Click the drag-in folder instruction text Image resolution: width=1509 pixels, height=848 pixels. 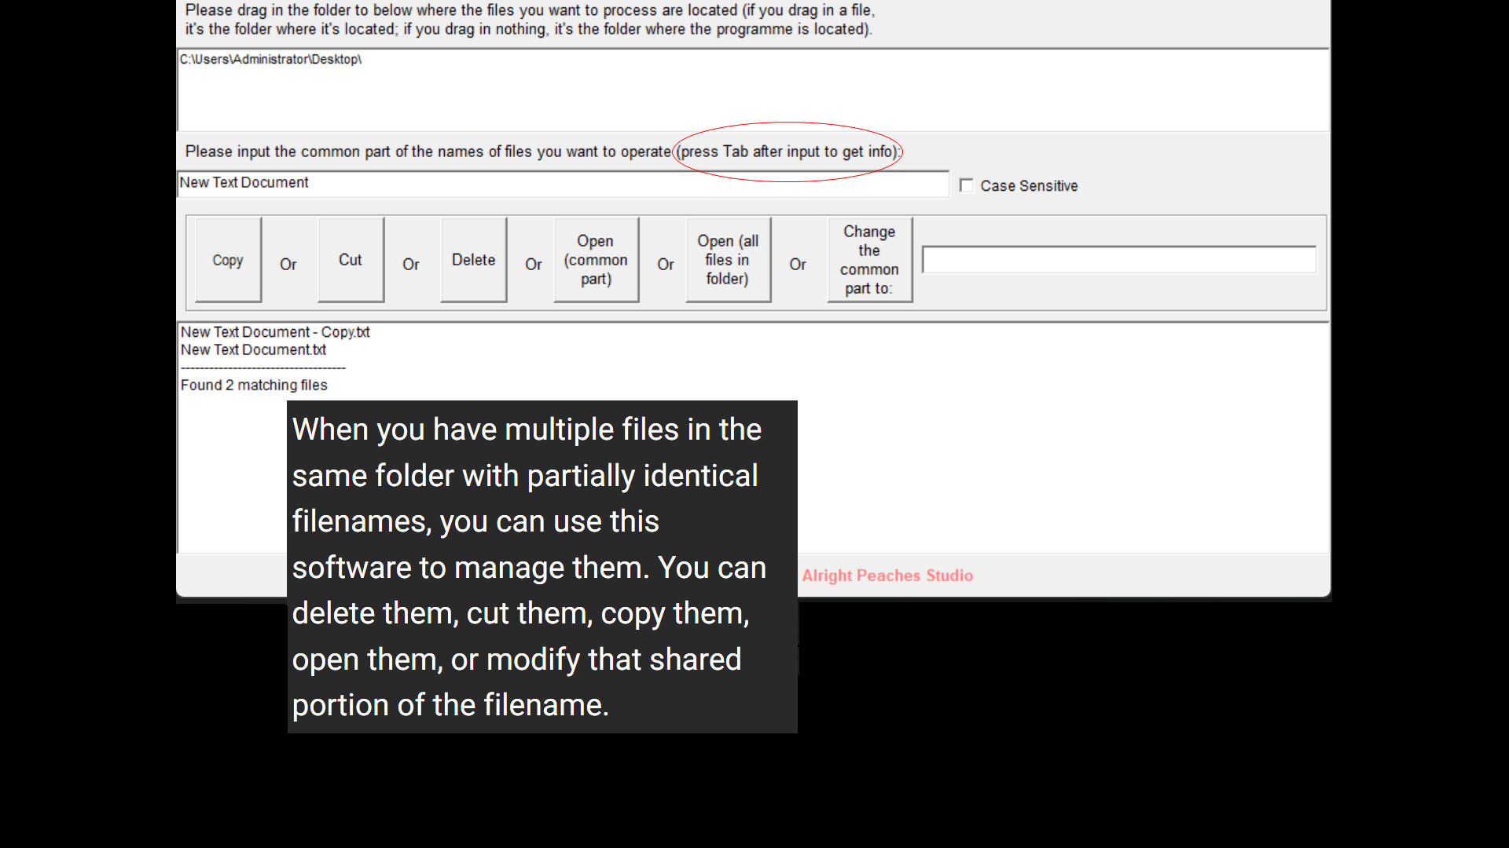(x=528, y=19)
